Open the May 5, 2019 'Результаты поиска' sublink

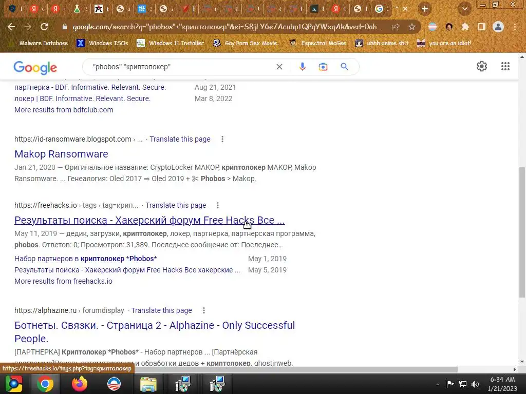[127, 270]
